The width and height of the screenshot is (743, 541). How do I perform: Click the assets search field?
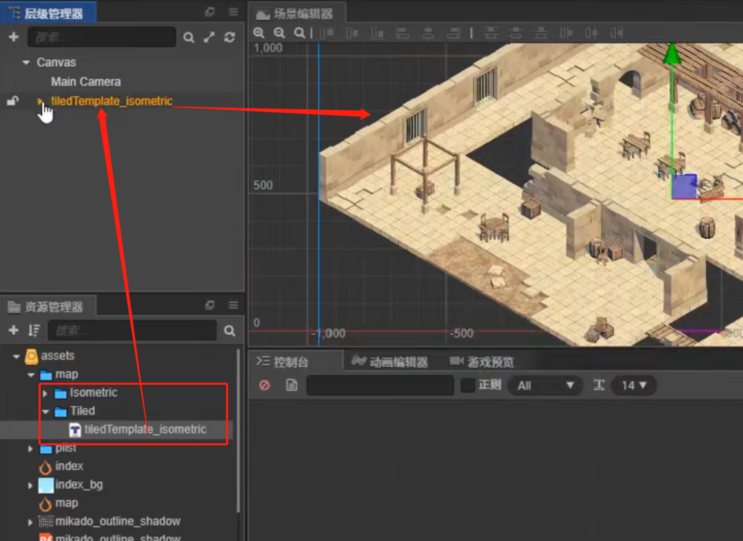click(x=132, y=330)
